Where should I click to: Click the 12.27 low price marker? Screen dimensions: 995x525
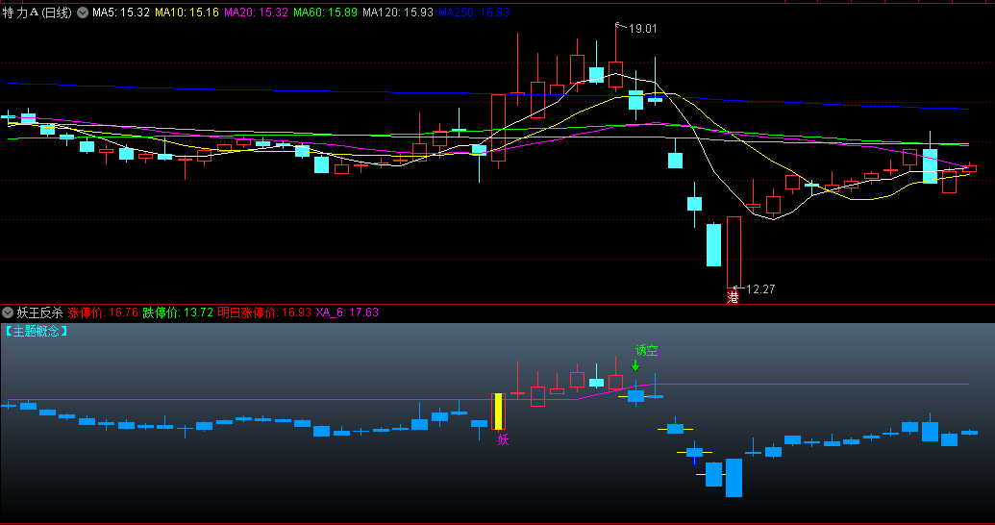click(x=760, y=289)
